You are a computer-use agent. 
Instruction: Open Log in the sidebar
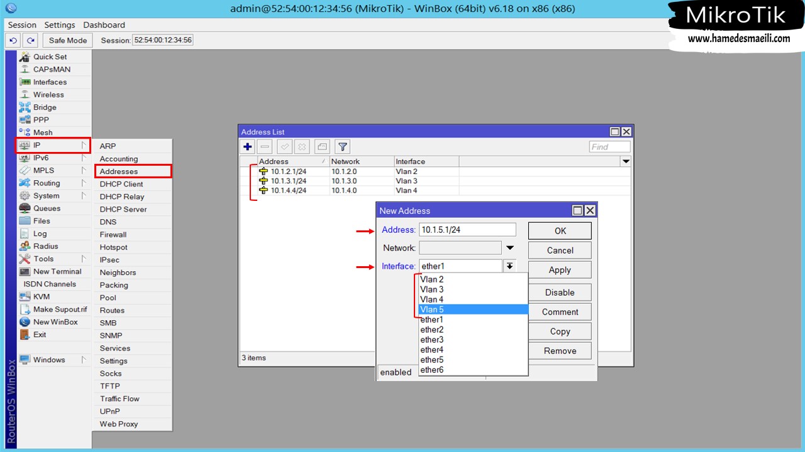(x=40, y=234)
